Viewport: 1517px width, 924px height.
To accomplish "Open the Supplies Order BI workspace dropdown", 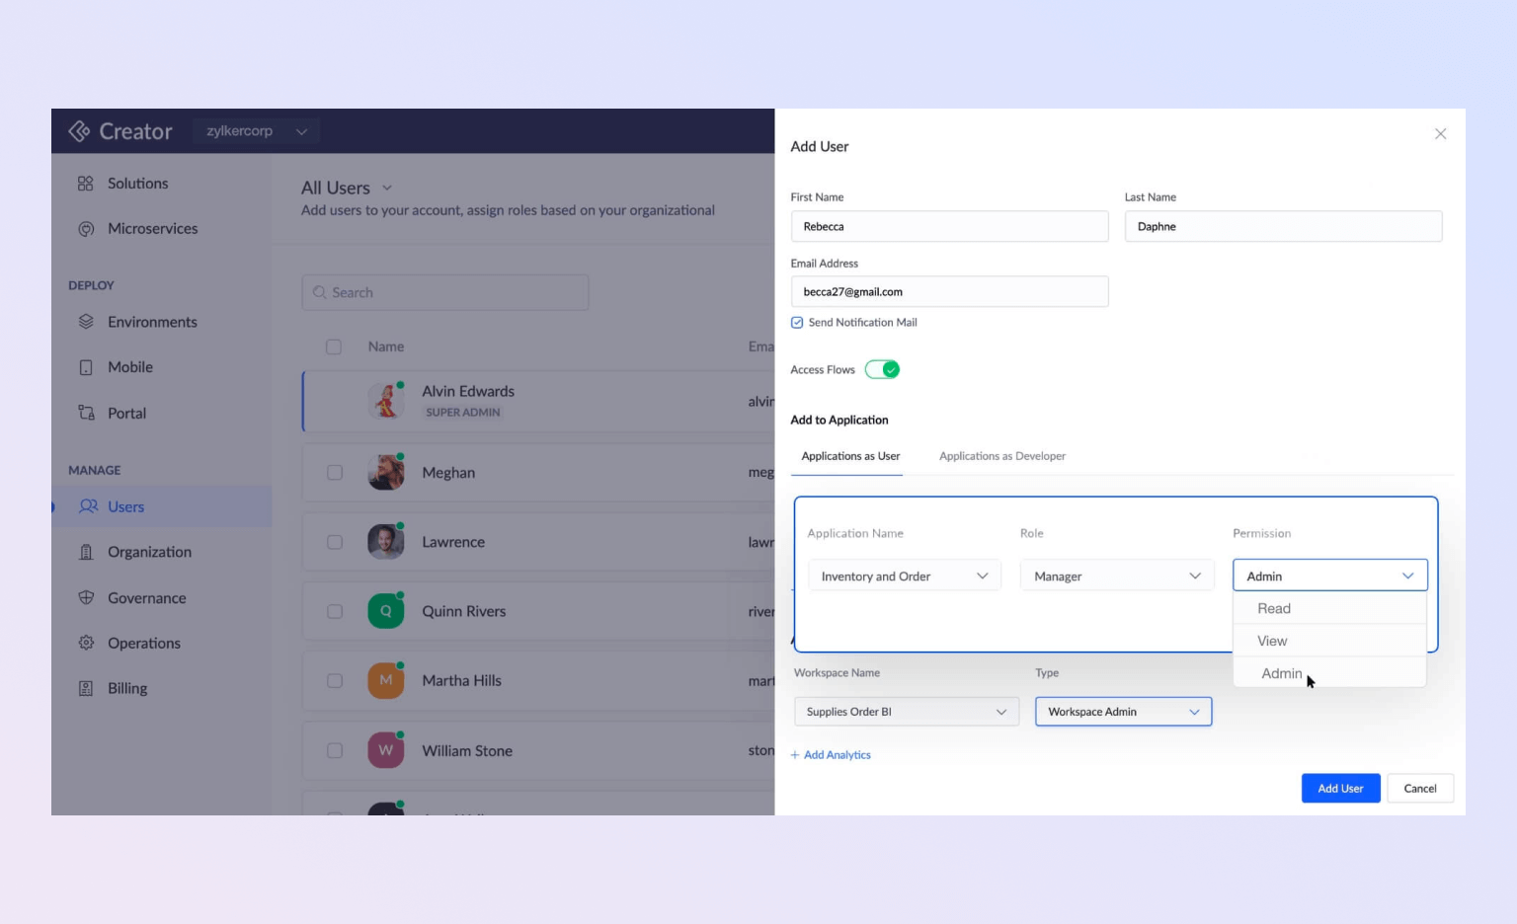I will pos(906,712).
